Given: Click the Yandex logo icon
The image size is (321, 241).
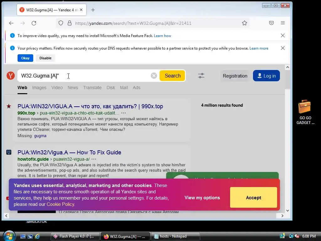Looking at the screenshot, I should (11, 76).
